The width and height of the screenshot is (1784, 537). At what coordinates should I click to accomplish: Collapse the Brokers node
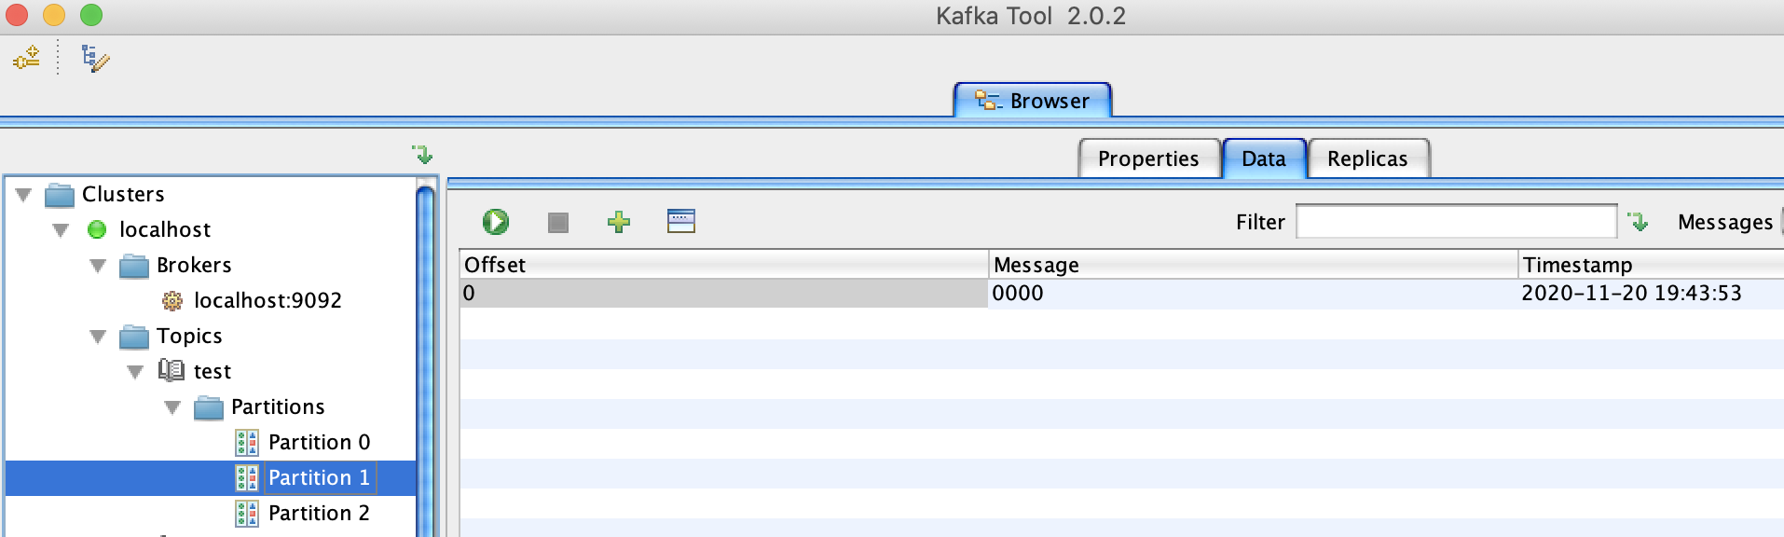click(x=98, y=266)
